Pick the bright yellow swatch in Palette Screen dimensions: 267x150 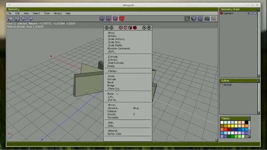[x=232, y=126]
